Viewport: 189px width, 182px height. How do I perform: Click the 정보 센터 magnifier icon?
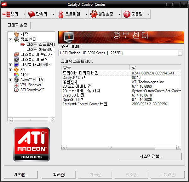16,39
